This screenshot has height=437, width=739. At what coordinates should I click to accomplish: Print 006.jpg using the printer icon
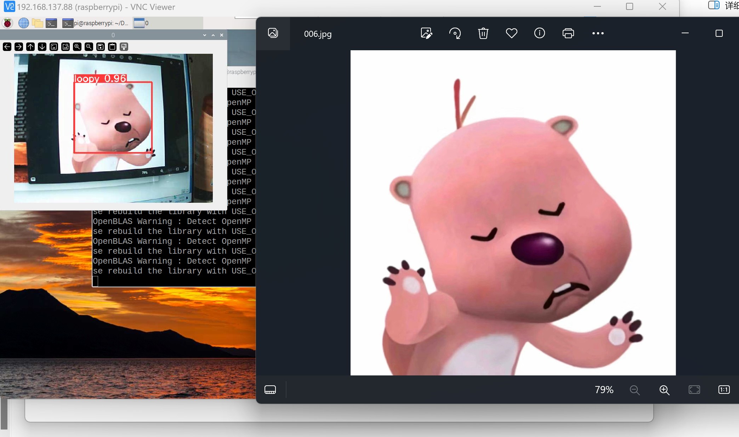(568, 33)
